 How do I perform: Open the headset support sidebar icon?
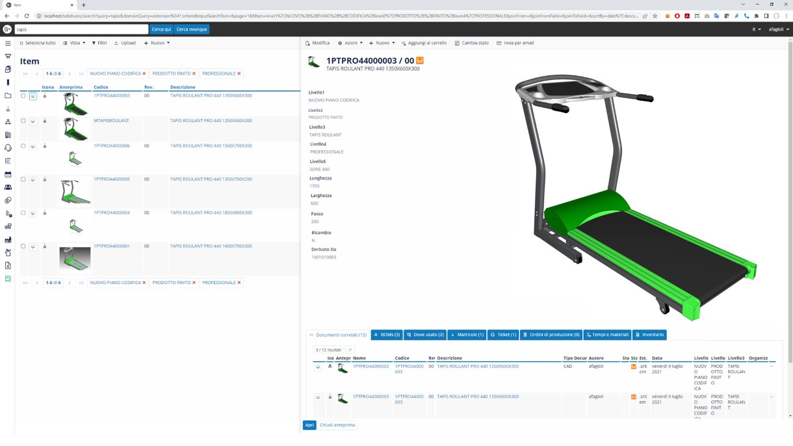click(8, 148)
